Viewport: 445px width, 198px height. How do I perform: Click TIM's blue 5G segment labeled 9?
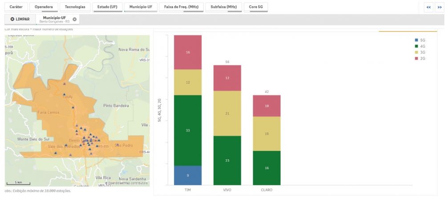coord(188,175)
